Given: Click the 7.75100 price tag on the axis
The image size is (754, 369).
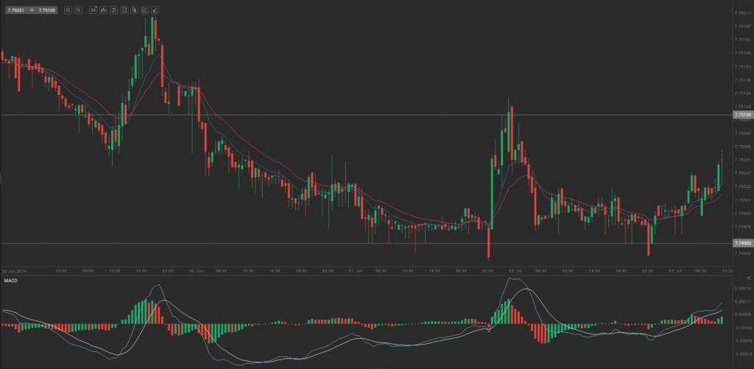Looking at the screenshot, I should [x=743, y=115].
